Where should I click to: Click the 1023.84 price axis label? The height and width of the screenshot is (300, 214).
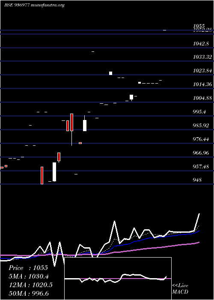(x=202, y=71)
